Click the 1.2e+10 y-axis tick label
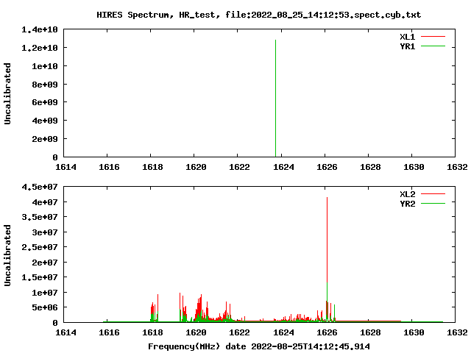Screen dimensions: 471x353 [39, 48]
